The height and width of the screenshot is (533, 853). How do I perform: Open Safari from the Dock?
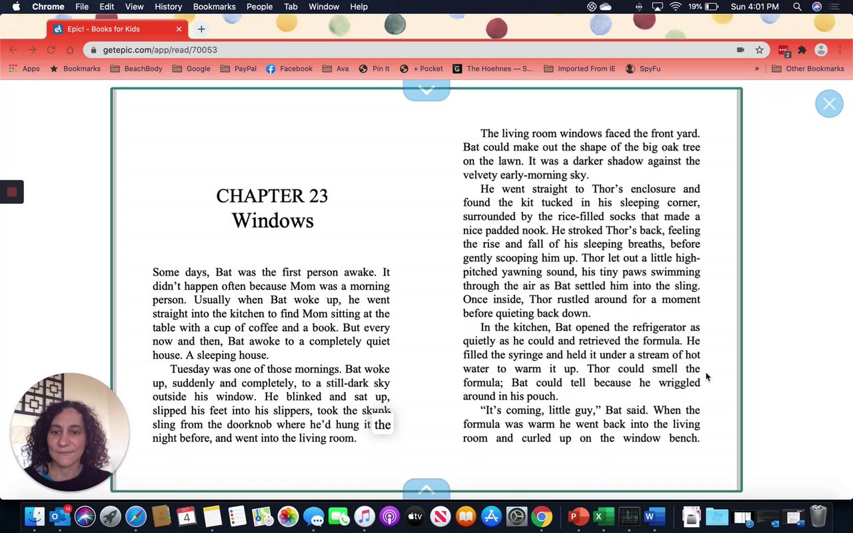coord(136,516)
